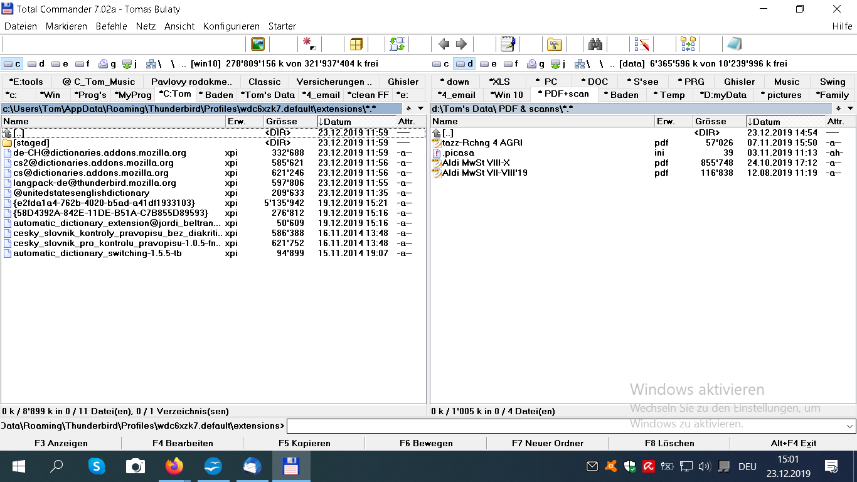The image size is (857, 482).
Task: Select drive c in the right panel
Action: point(441,63)
